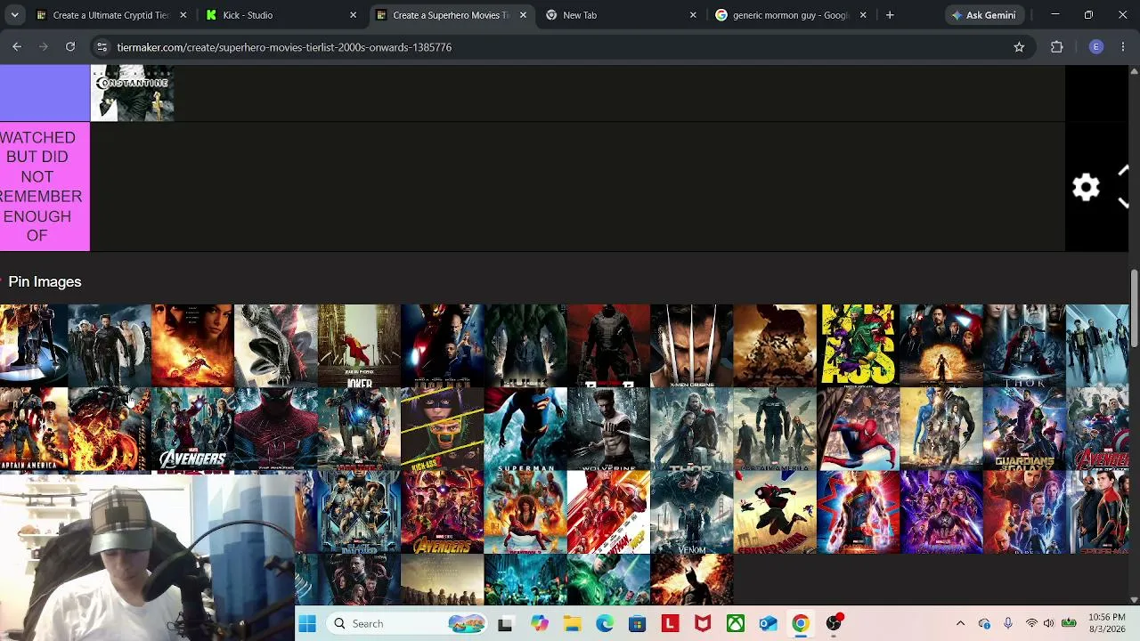
Task: Switch to OBS Studio on taskbar
Action: point(834,624)
